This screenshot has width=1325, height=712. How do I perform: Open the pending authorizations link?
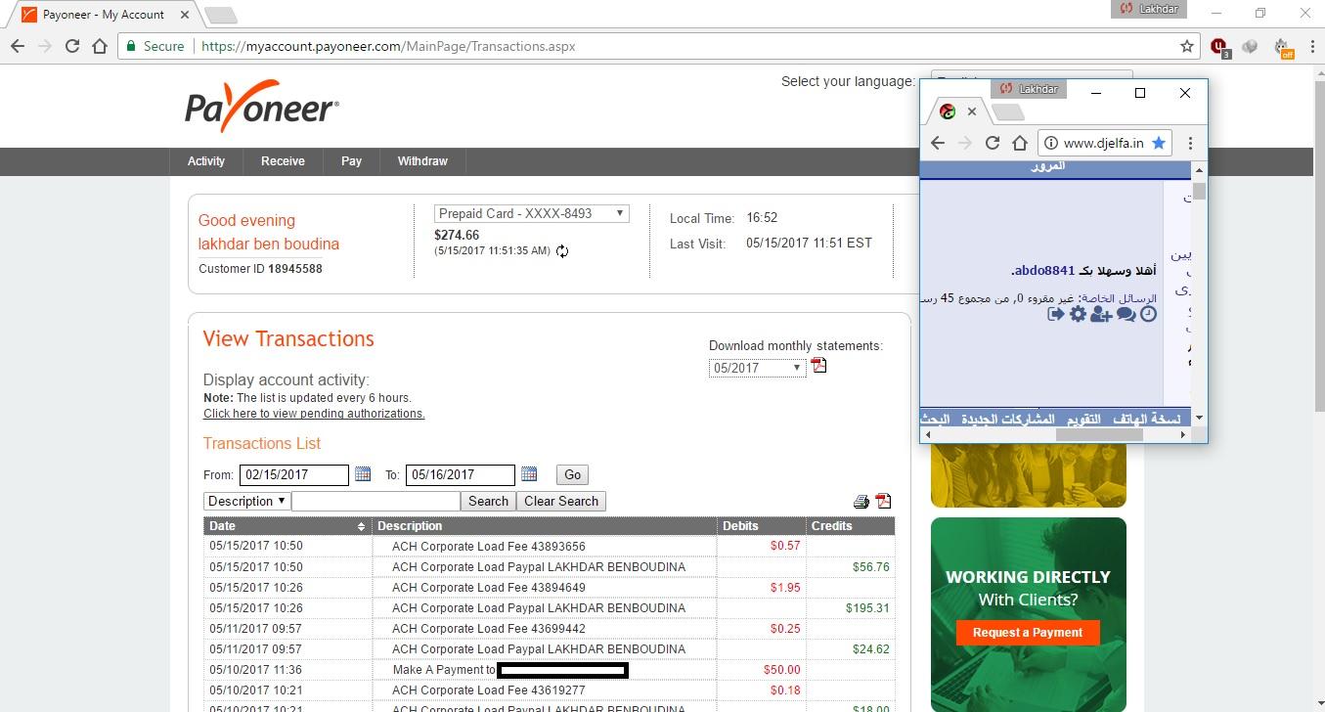[x=314, y=414]
